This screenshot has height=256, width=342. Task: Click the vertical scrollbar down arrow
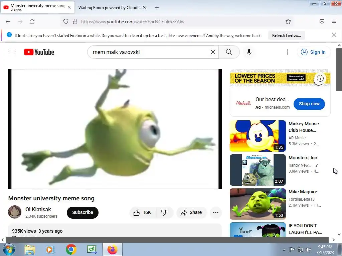tap(339, 234)
